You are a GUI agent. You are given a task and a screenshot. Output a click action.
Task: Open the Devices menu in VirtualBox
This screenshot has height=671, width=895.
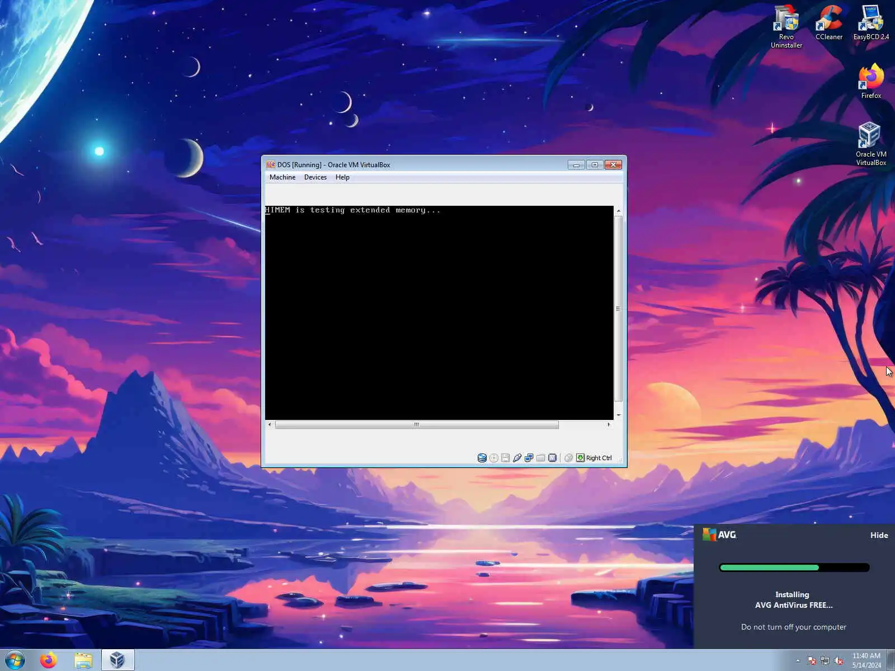coord(315,177)
